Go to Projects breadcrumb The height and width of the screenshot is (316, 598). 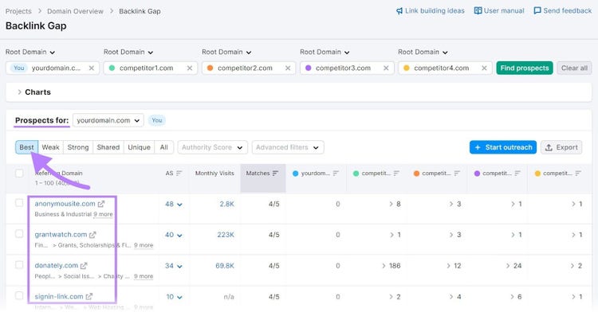pyautogui.click(x=18, y=11)
